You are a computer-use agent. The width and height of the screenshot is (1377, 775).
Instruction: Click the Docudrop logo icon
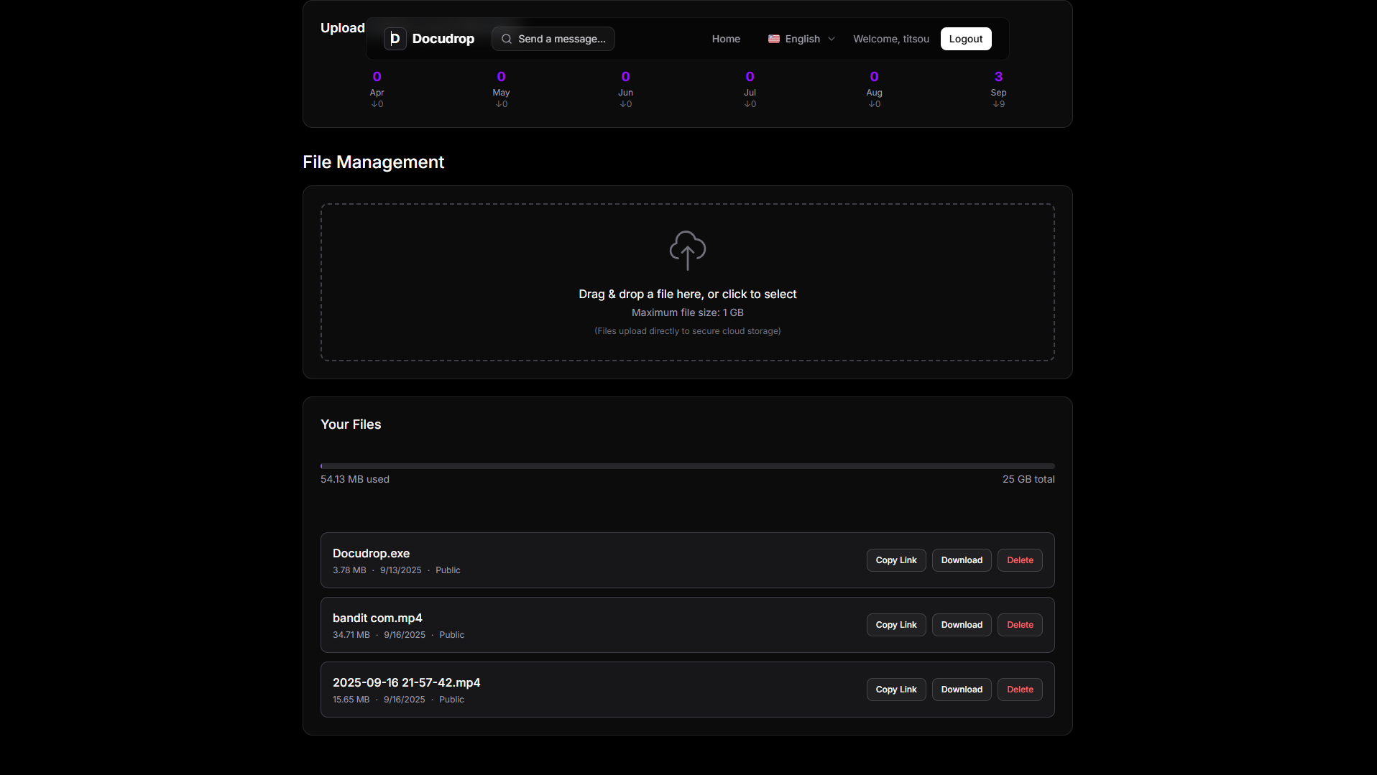(x=395, y=39)
